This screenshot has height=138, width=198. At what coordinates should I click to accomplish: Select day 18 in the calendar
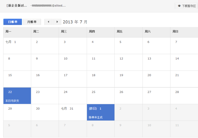pos(101,79)
